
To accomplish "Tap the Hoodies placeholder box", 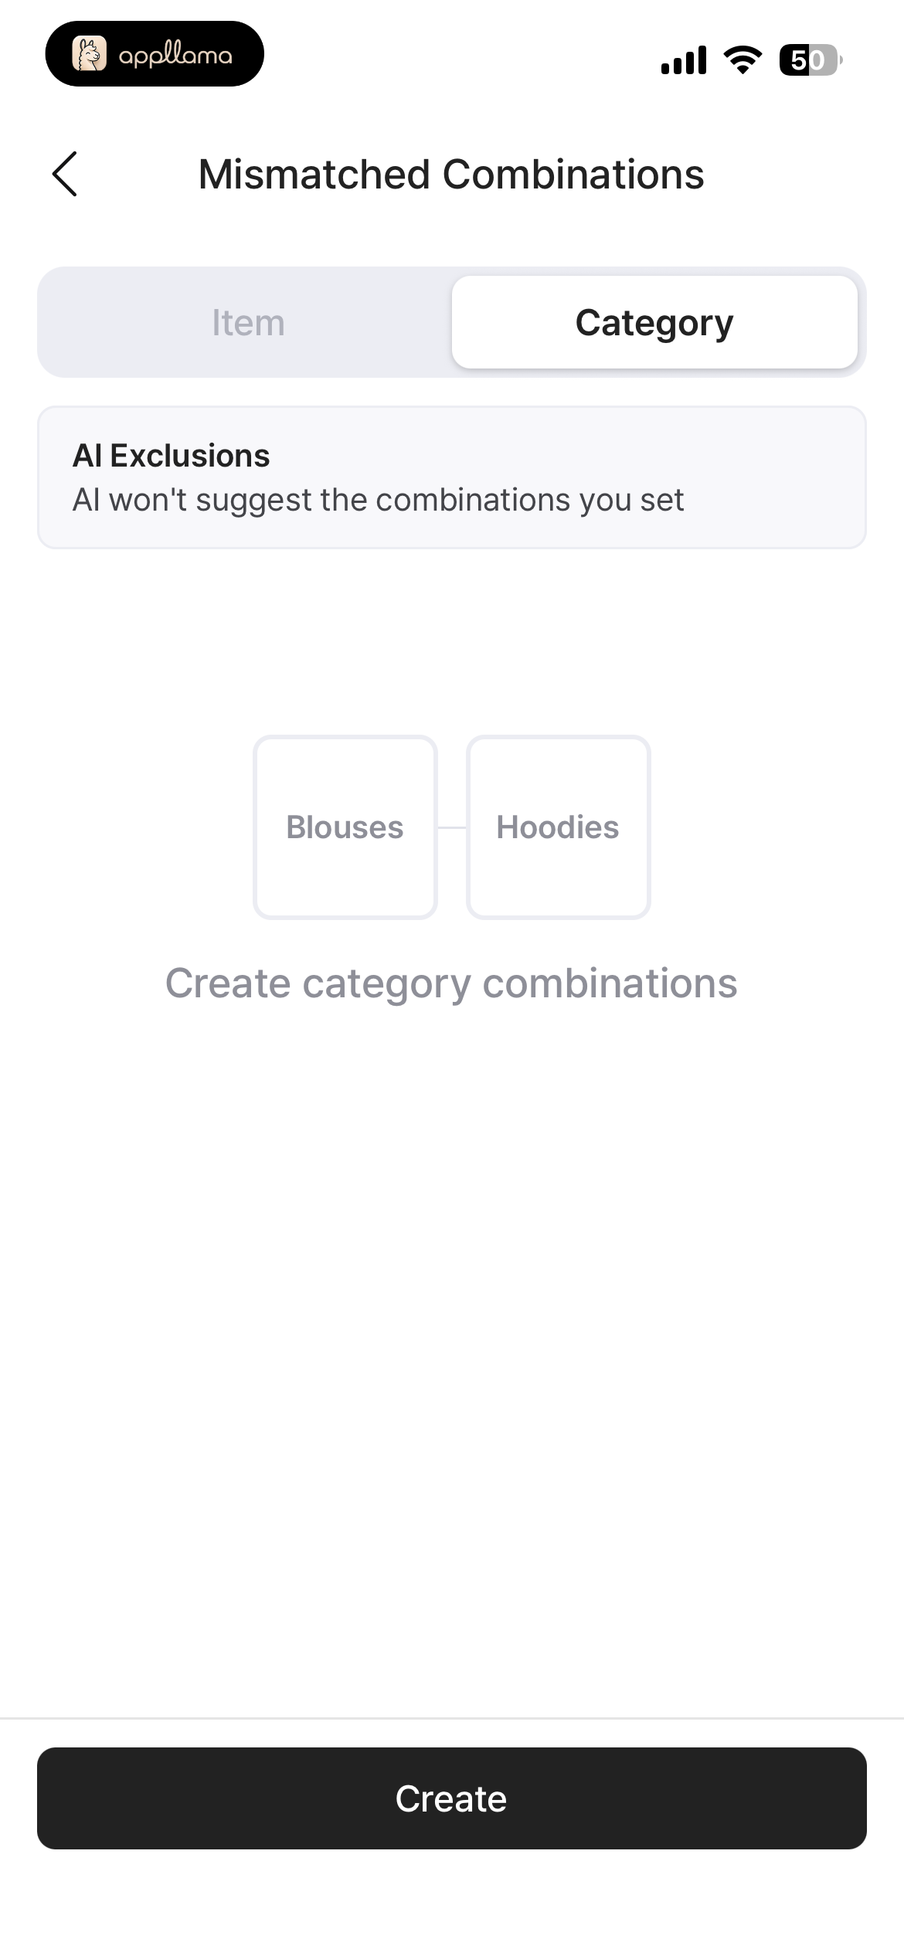I will 559,827.
